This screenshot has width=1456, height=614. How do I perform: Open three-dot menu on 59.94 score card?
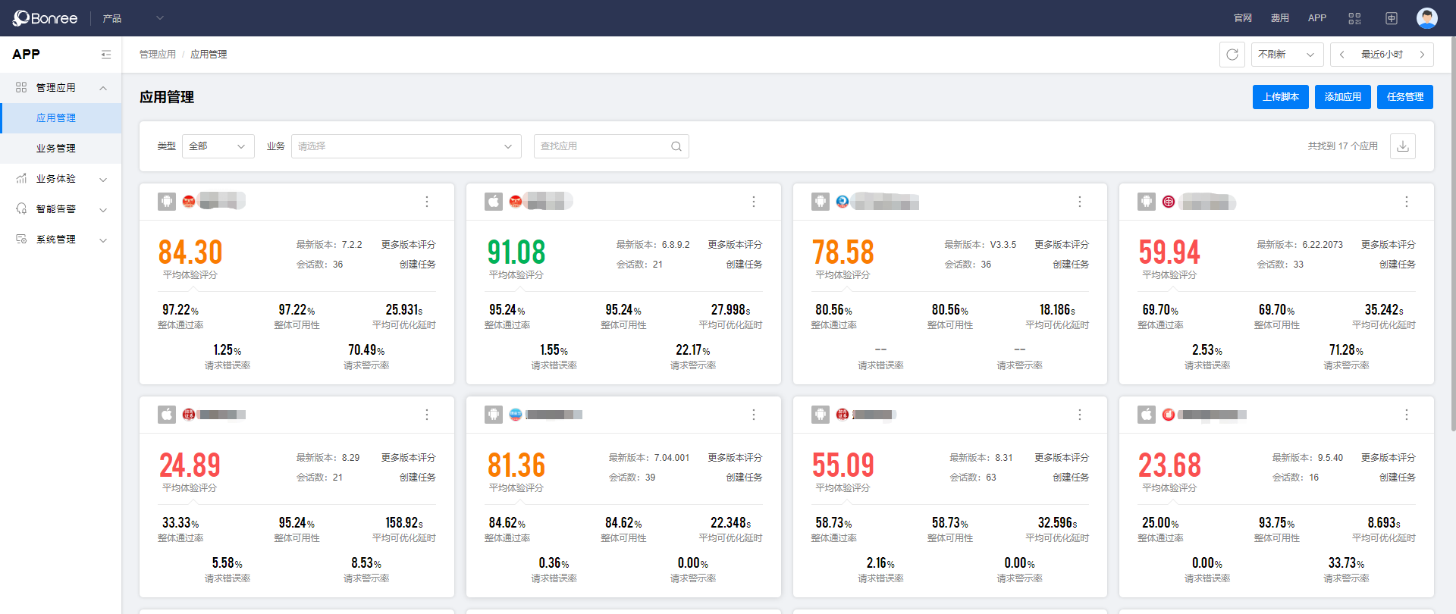pos(1406,202)
